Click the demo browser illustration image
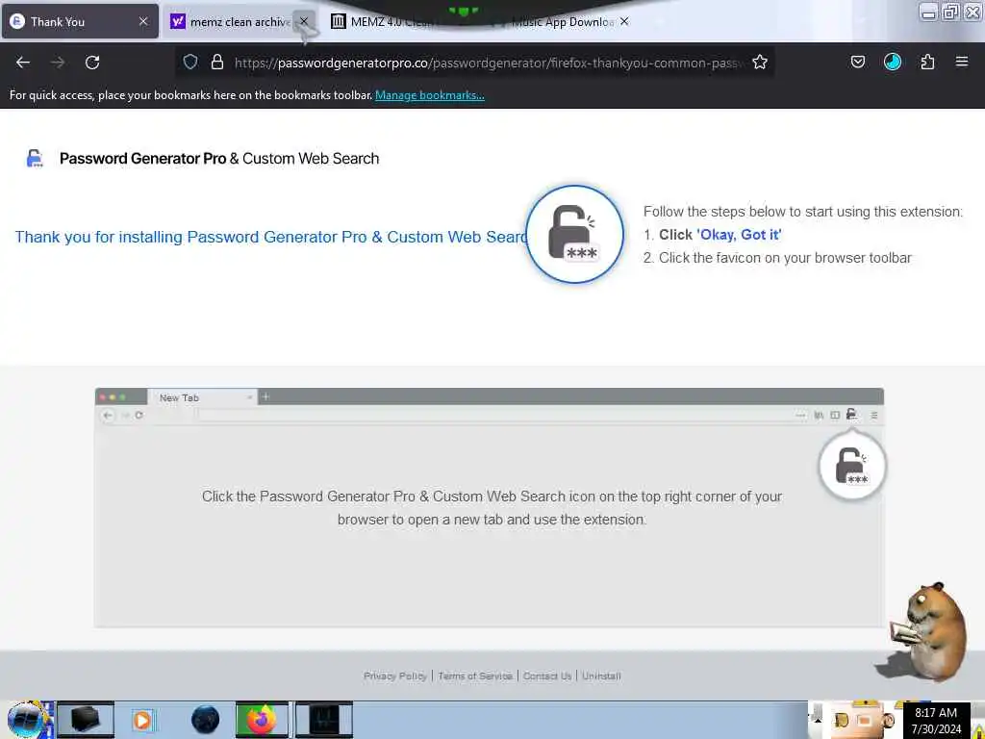This screenshot has width=985, height=739. coord(489,507)
